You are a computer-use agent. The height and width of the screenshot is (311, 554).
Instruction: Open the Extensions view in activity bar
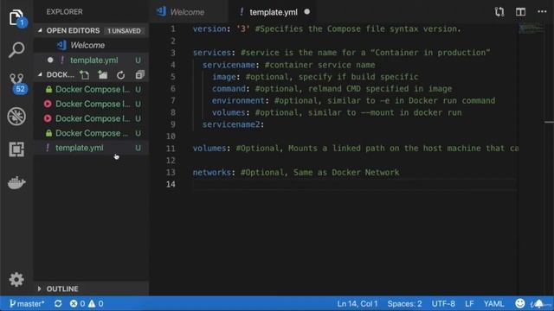click(16, 149)
